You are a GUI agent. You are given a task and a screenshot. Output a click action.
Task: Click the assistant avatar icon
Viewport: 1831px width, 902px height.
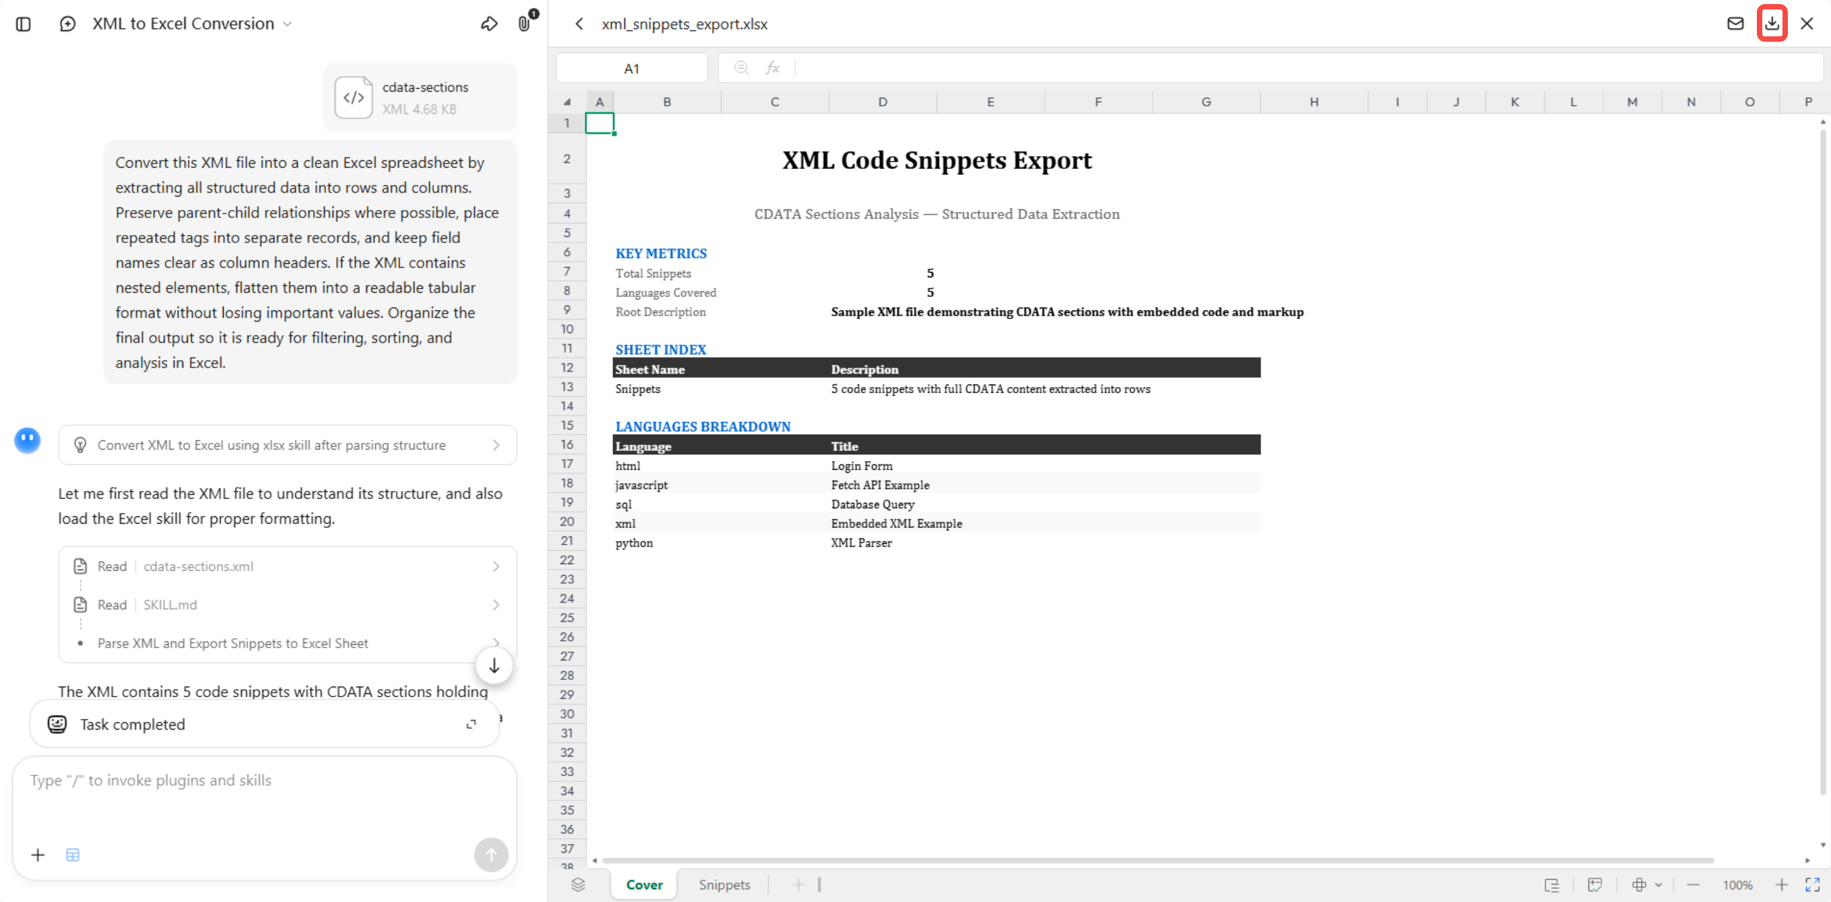28,440
